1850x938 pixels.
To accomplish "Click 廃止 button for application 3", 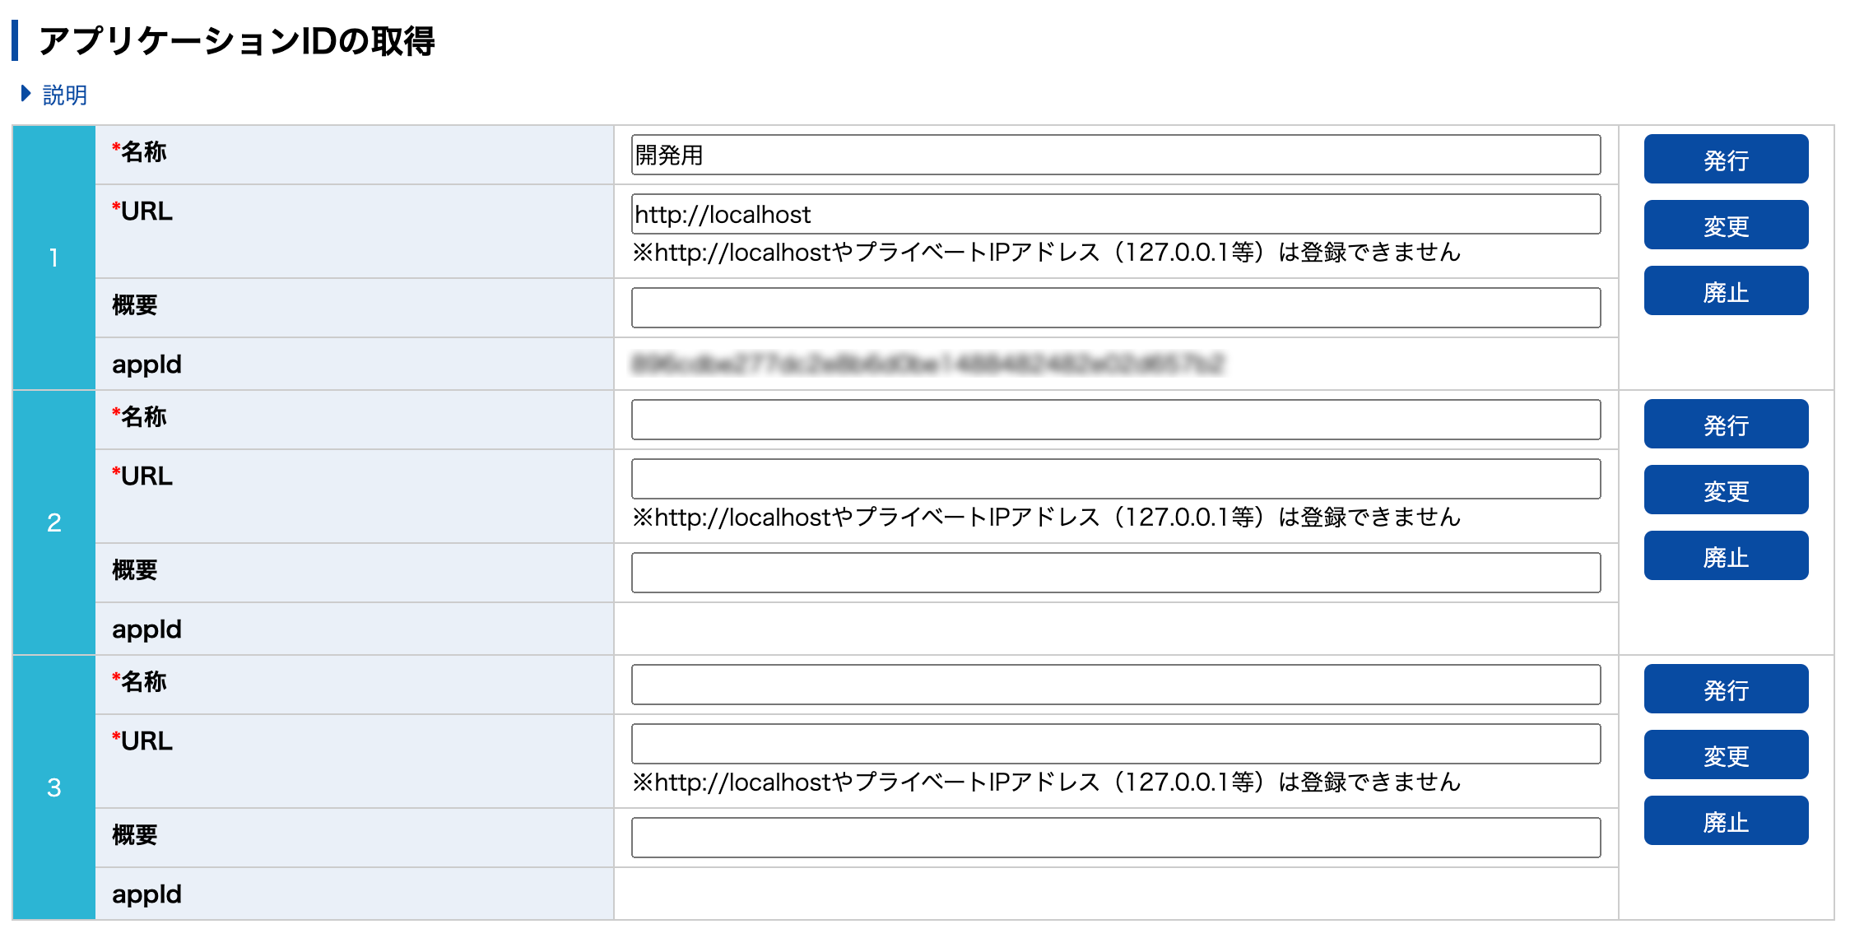I will 1725,820.
